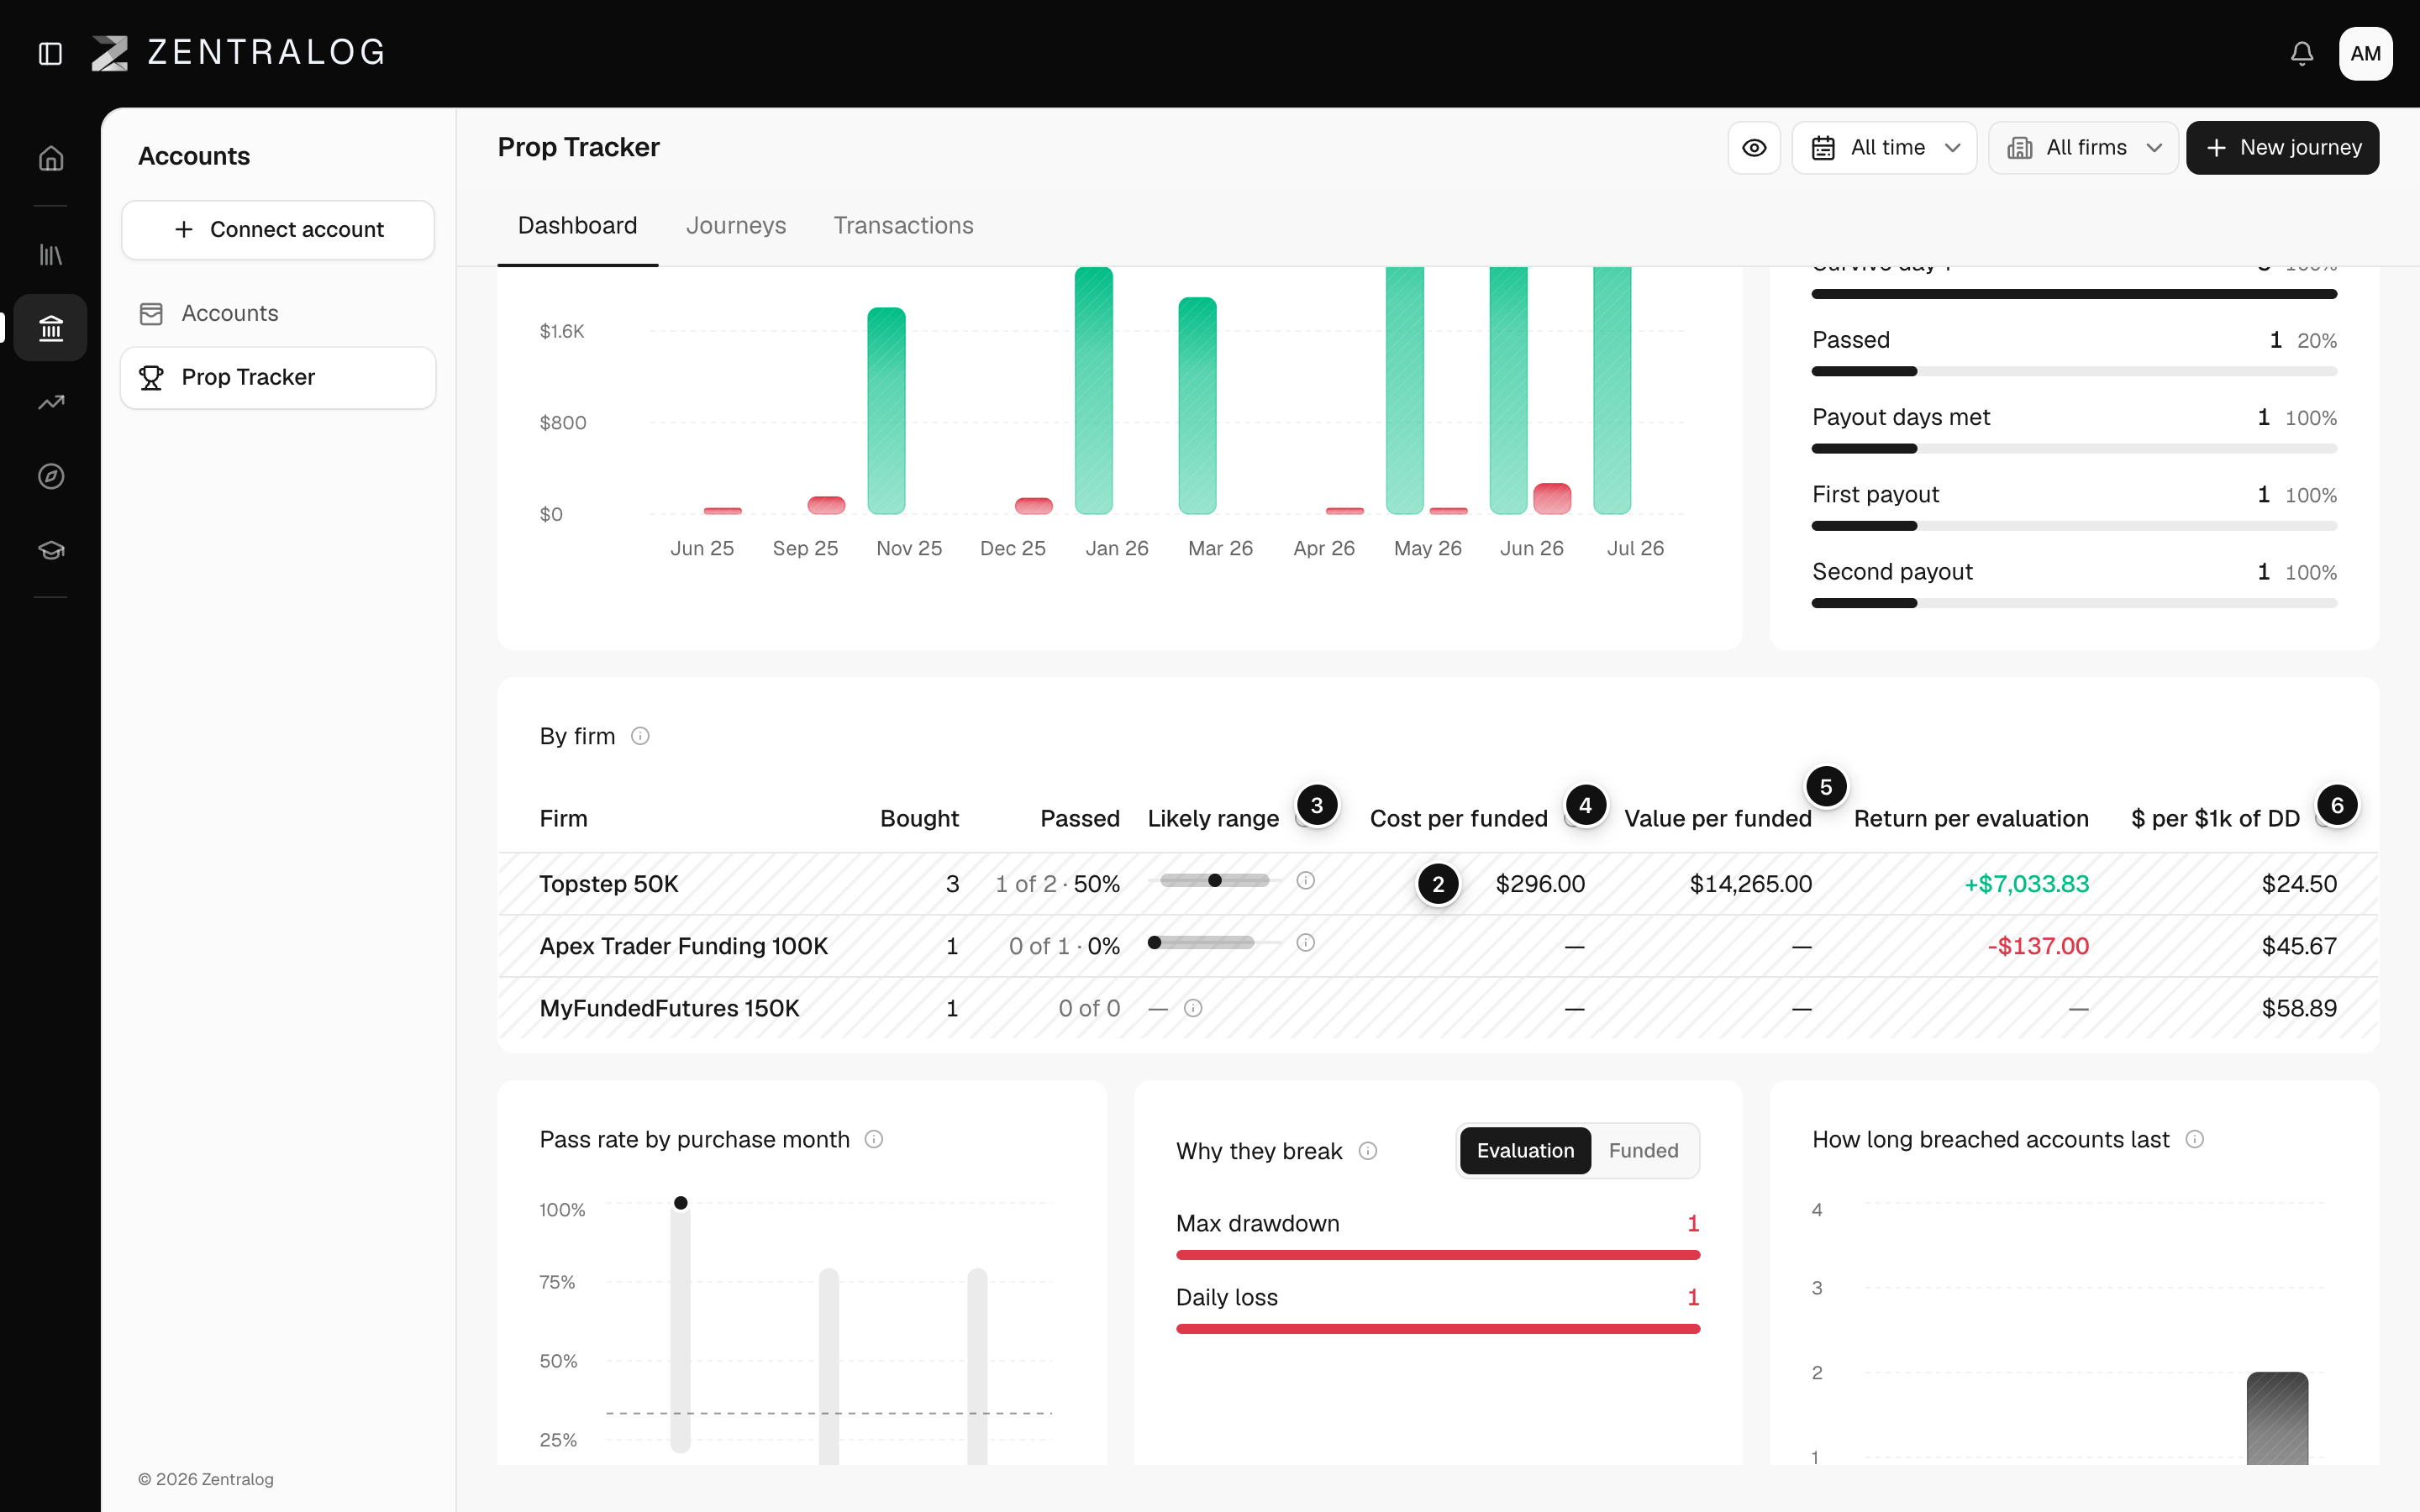Viewport: 2420px width, 1512px height.
Task: Open the Topstep 50K firm row
Action: pos(1438,884)
